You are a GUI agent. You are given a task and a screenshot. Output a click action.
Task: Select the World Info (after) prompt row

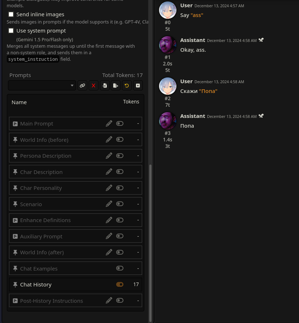coord(76,252)
